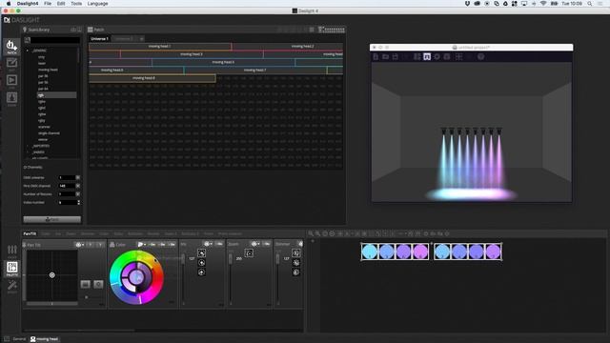Click the grid icon in 3D viewer toolbar

[x=458, y=57]
